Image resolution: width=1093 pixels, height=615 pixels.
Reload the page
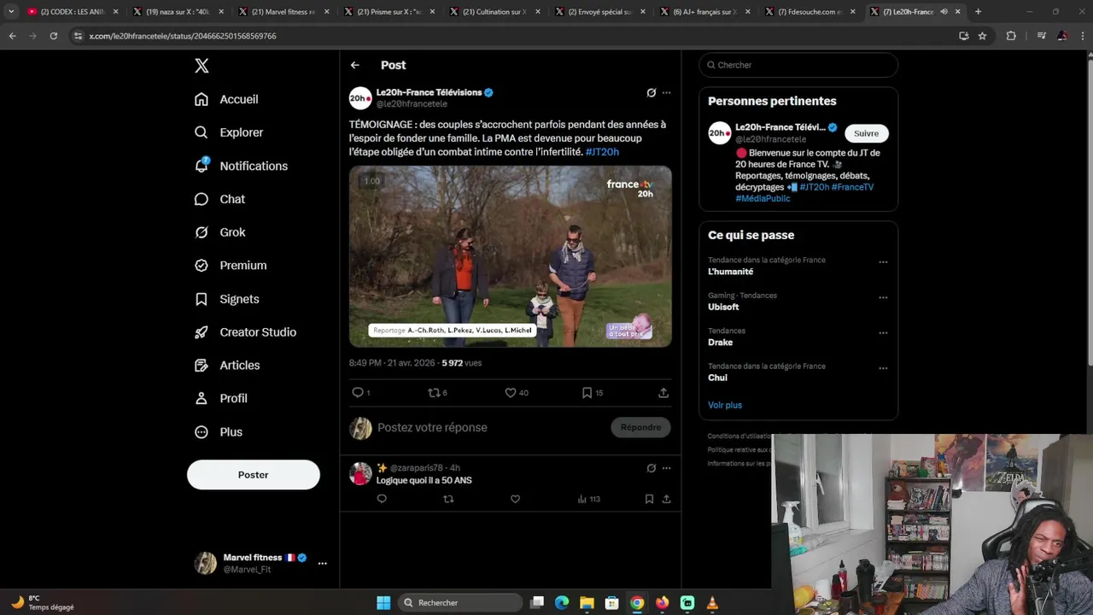pyautogui.click(x=53, y=36)
